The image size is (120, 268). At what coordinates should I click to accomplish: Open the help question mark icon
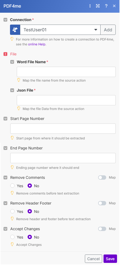[x=106, y=6]
